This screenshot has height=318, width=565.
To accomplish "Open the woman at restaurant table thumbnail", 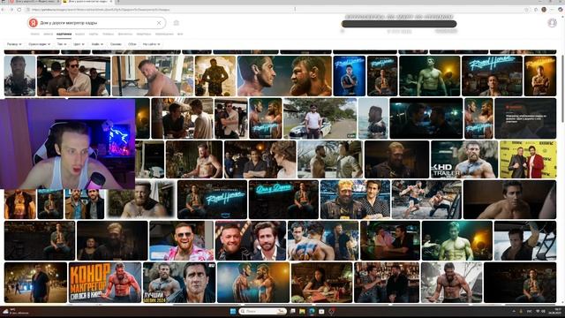I will [321, 283].
